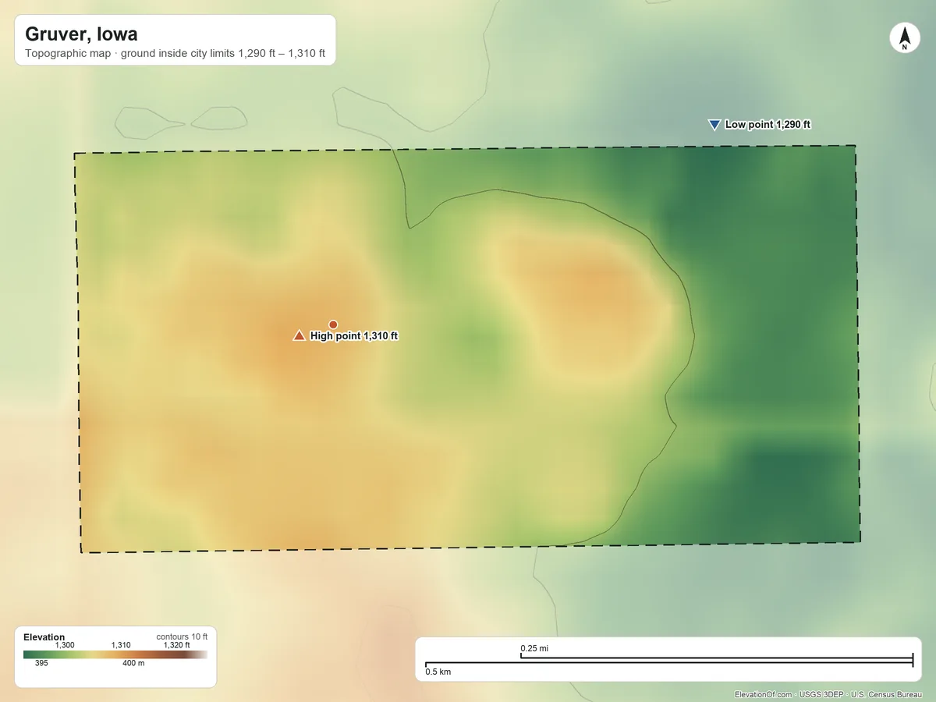
Task: Click the '0.5 km' scale bar label
Action: coord(438,671)
